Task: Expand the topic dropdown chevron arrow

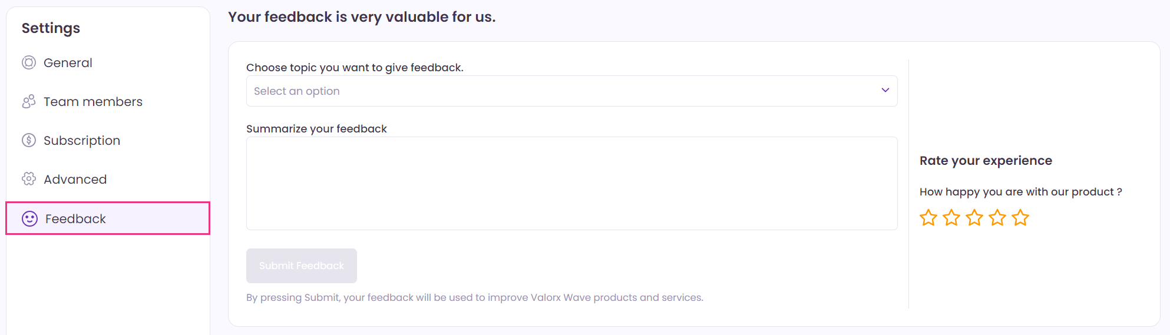Action: [885, 90]
